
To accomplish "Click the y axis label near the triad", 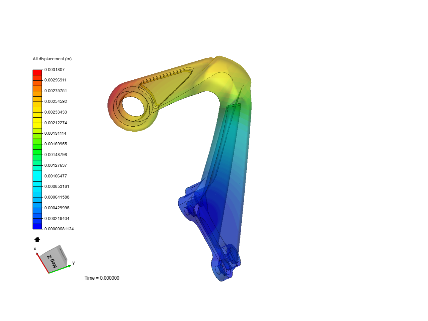I will click(73, 263).
